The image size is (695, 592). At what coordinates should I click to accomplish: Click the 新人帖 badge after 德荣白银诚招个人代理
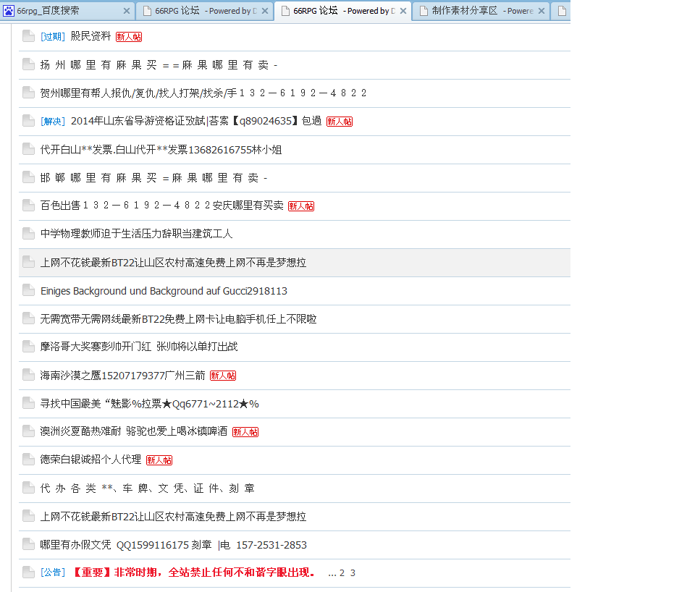coord(159,460)
